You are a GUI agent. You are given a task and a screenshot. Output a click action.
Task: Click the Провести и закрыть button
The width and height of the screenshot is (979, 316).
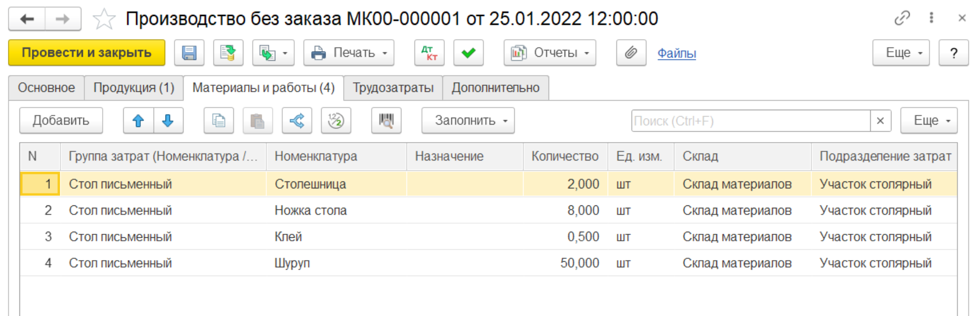tap(87, 53)
